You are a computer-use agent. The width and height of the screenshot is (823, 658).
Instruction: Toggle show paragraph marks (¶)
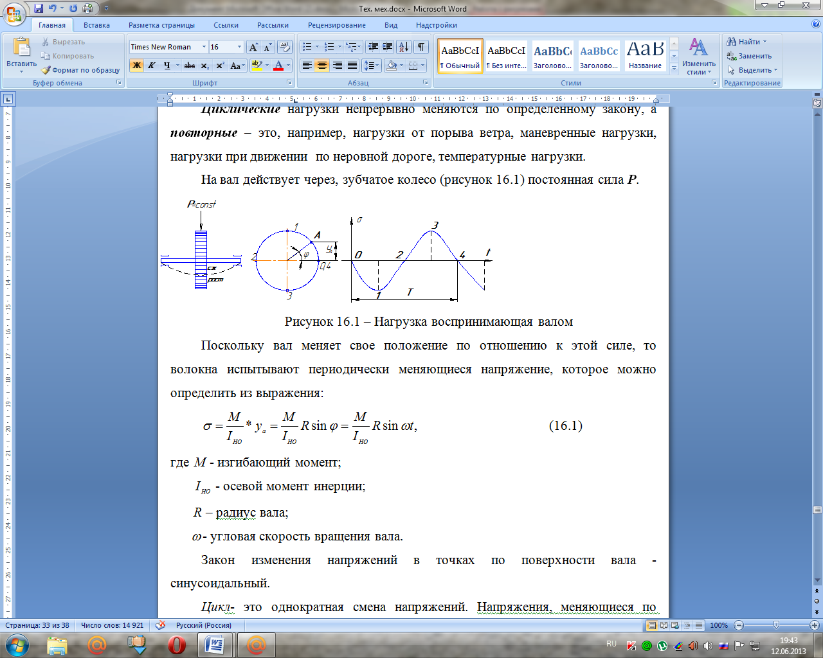pyautogui.click(x=421, y=47)
